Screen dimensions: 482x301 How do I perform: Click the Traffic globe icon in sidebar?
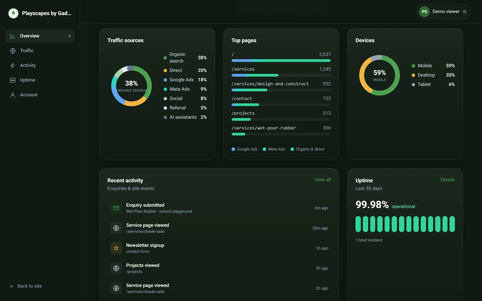click(13, 51)
